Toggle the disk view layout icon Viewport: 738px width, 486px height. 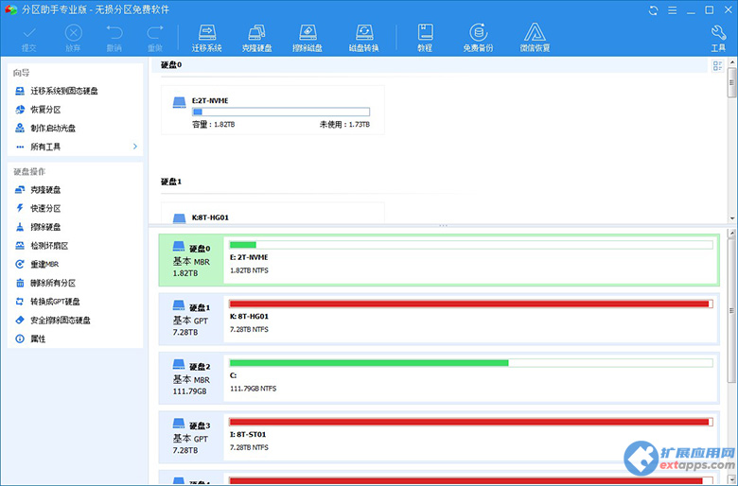point(717,66)
